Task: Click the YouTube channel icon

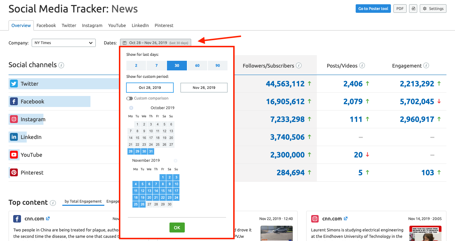Action: [x=14, y=155]
